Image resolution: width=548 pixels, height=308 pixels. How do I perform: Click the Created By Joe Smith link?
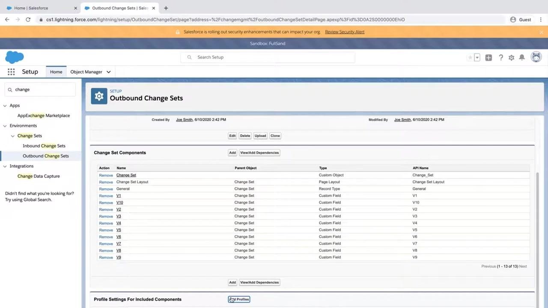[x=184, y=120]
